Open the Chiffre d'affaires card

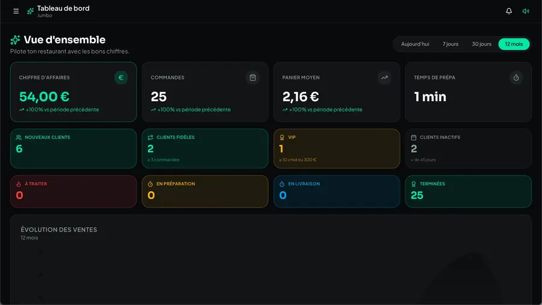pyautogui.click(x=73, y=92)
